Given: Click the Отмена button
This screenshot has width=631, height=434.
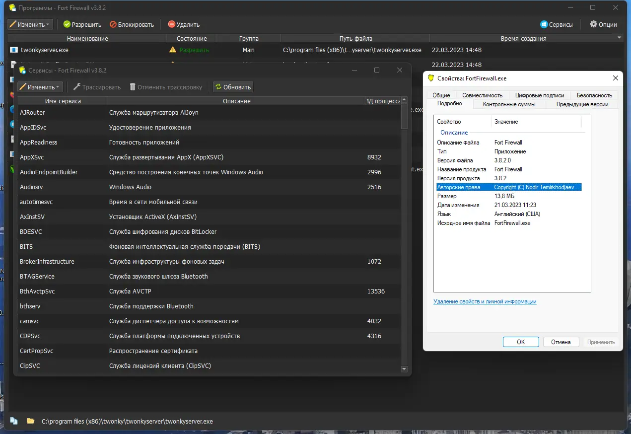Looking at the screenshot, I should [x=561, y=342].
